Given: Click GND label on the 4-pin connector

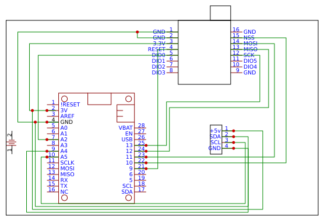Looking at the screenshot, I should pyautogui.click(x=215, y=148).
